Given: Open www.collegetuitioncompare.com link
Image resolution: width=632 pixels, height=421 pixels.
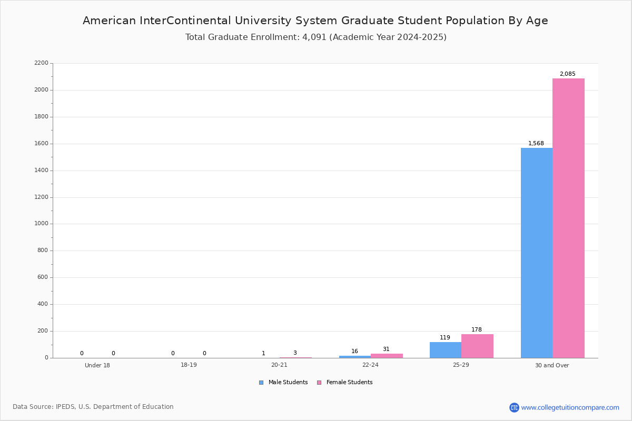Looking at the screenshot, I should tap(570, 407).
